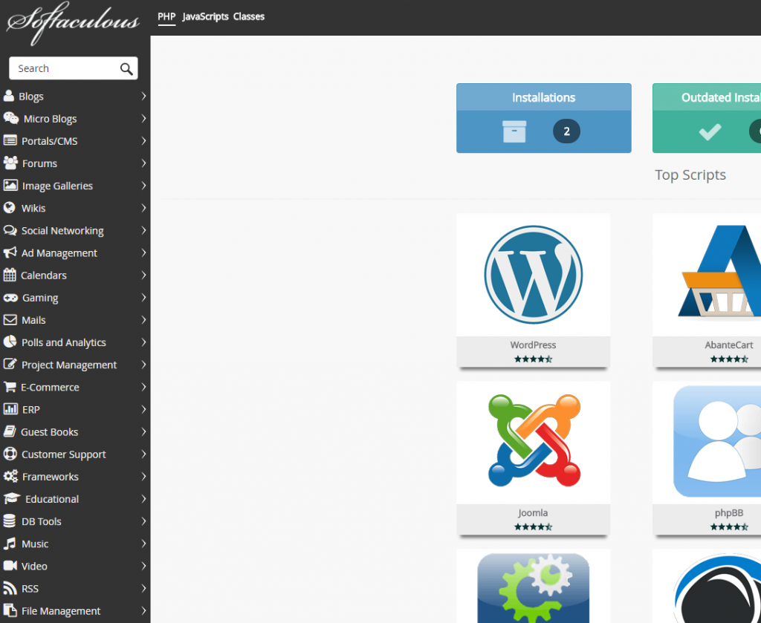761x623 pixels.
Task: Click the Video camera icon
Action: [x=10, y=566]
